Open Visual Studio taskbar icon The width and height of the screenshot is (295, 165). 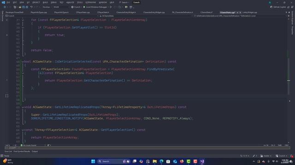pos(202,161)
